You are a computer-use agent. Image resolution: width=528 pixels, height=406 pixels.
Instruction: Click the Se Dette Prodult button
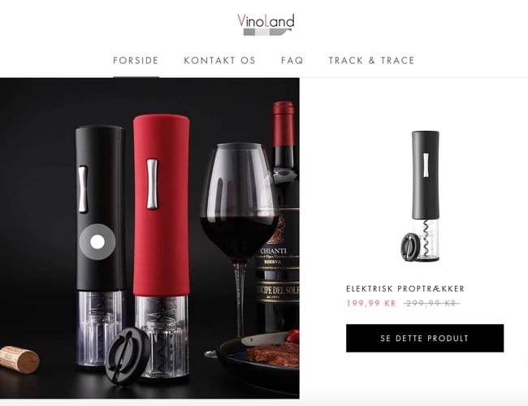coord(425,339)
